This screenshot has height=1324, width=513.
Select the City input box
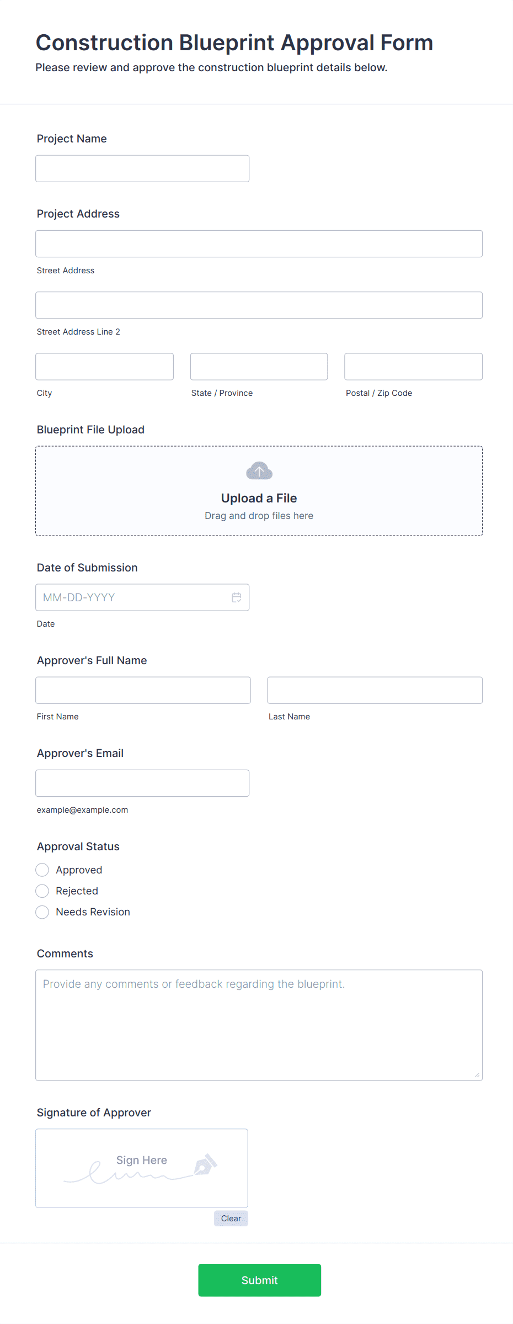(104, 366)
